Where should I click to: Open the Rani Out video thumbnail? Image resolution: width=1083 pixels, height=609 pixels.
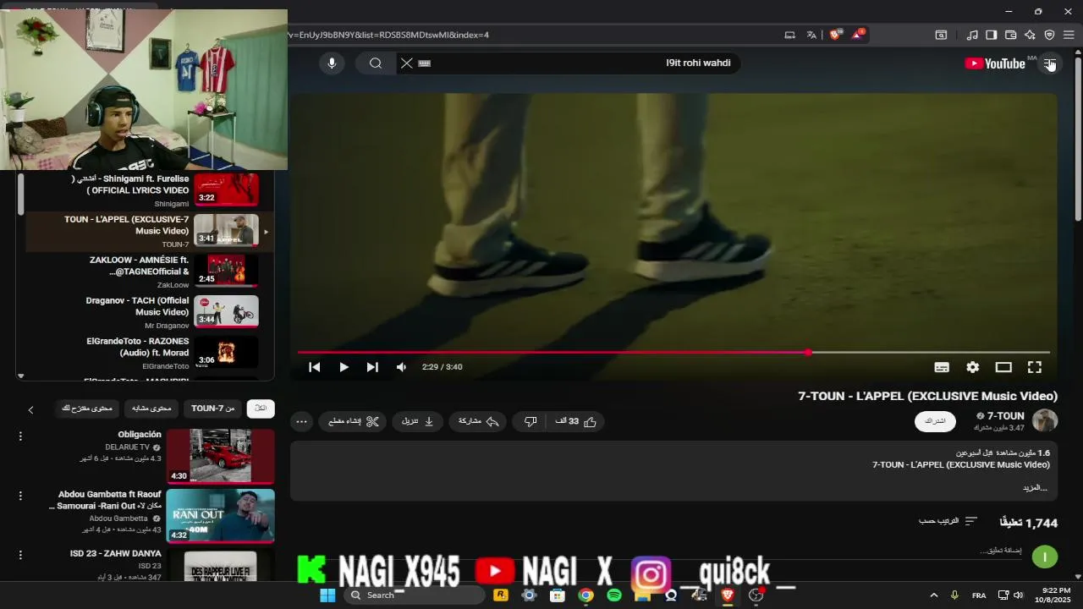click(x=220, y=515)
